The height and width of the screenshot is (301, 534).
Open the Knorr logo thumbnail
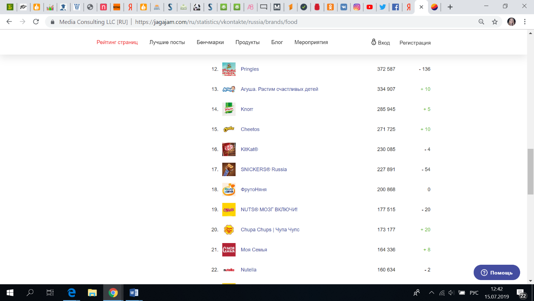pos(229,109)
